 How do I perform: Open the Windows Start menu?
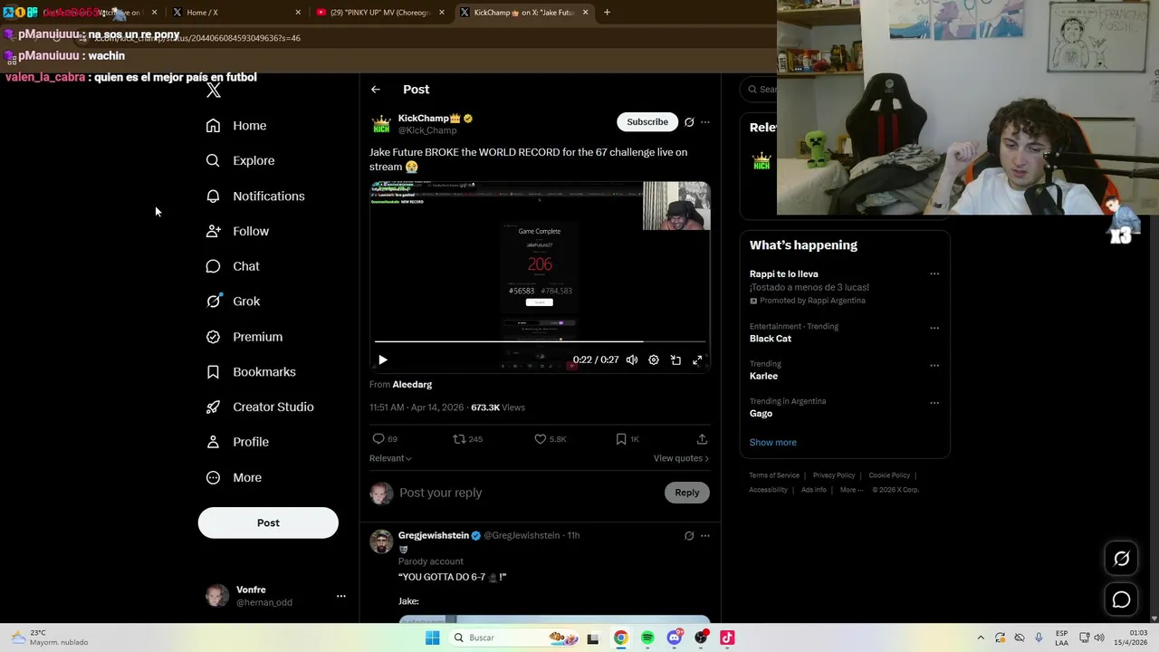pyautogui.click(x=433, y=638)
